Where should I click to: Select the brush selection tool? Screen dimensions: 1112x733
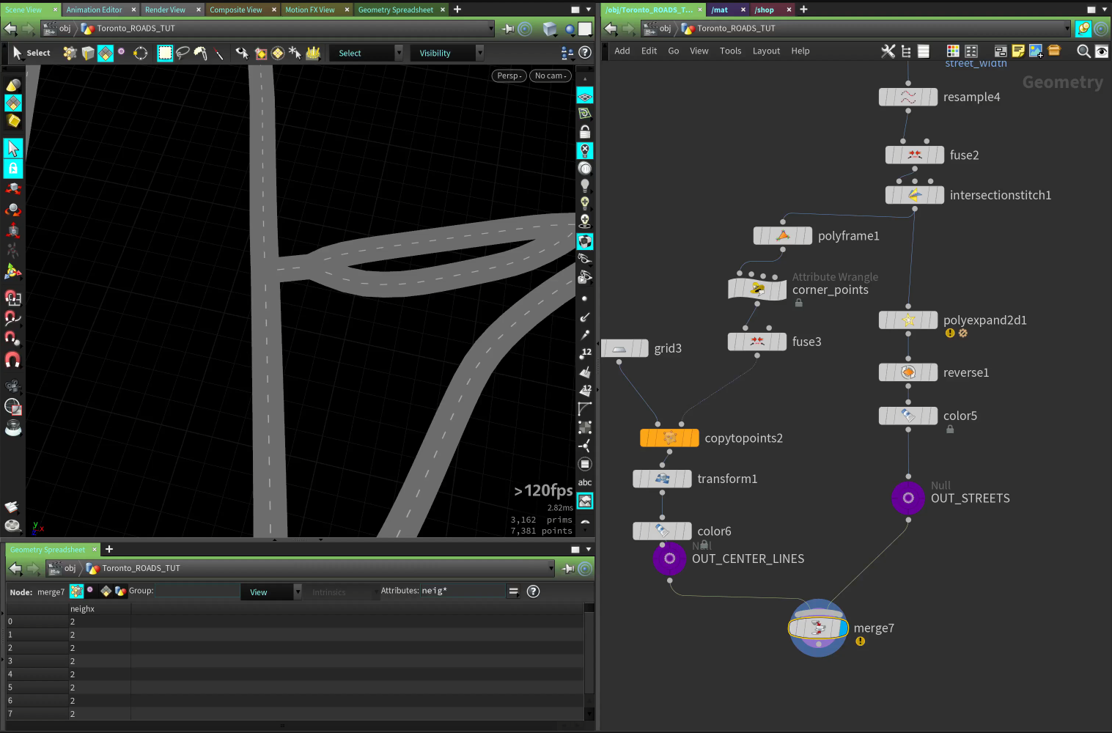(200, 53)
